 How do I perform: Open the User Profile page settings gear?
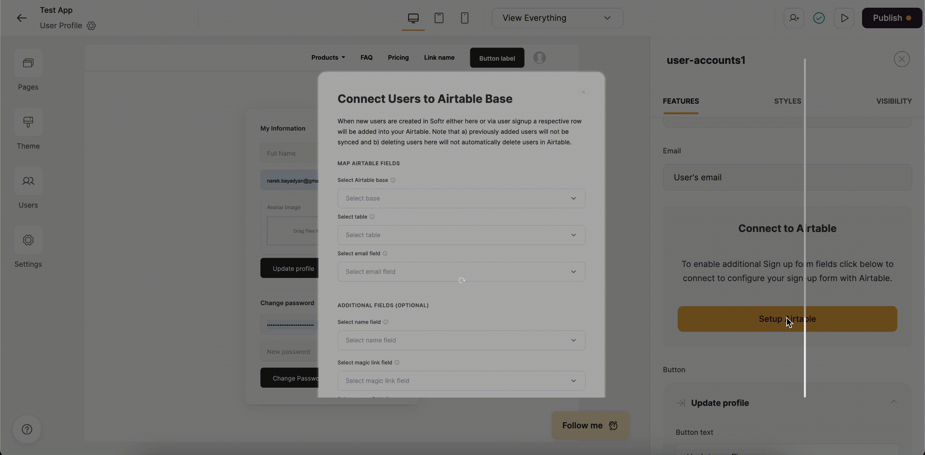[91, 26]
